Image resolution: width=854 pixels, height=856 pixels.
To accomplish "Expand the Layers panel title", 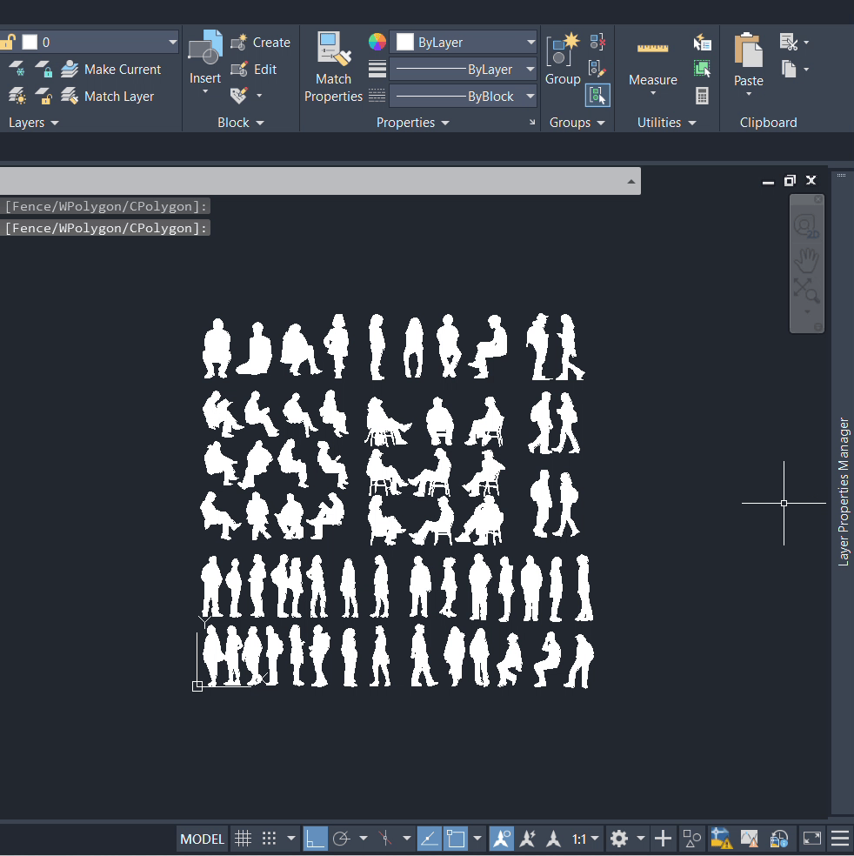I will pyautogui.click(x=34, y=123).
